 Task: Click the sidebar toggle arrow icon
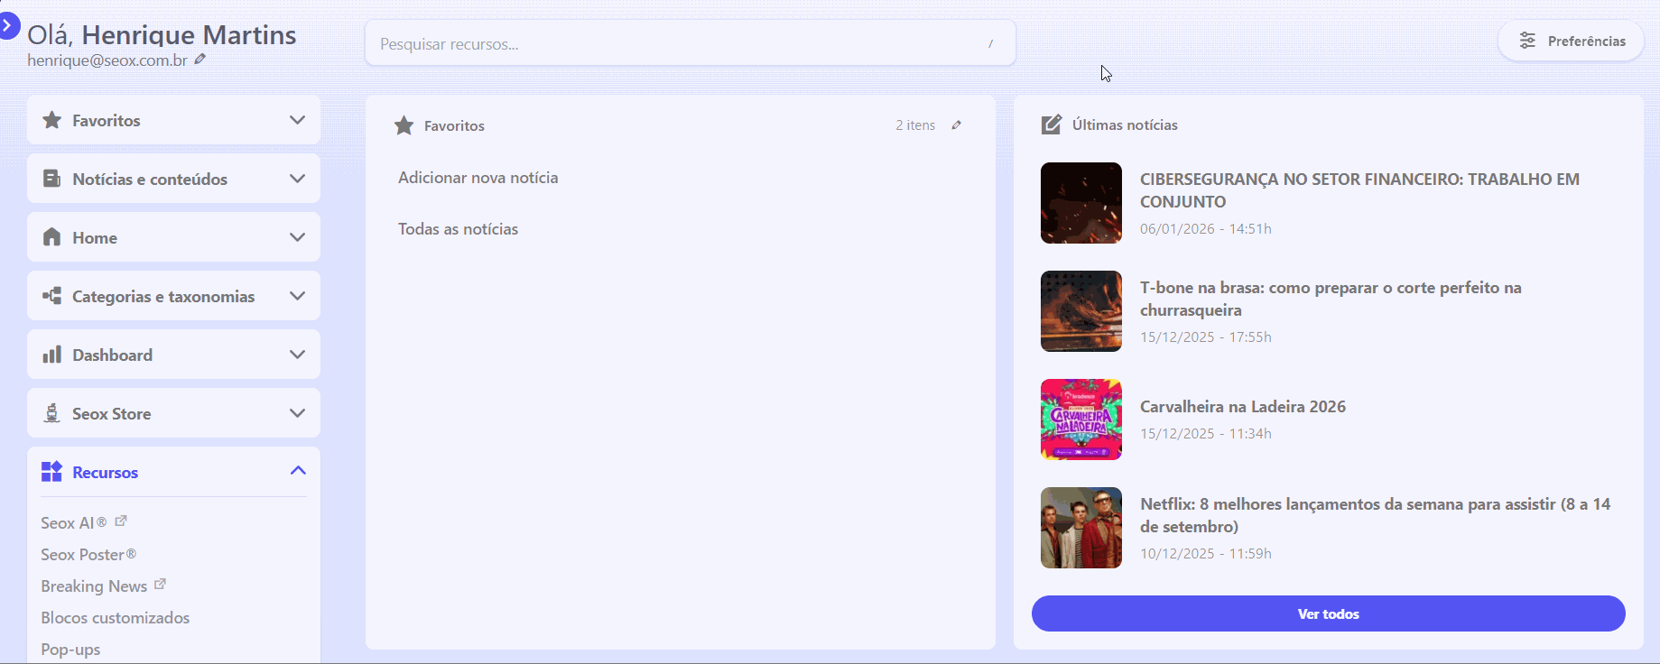8,25
